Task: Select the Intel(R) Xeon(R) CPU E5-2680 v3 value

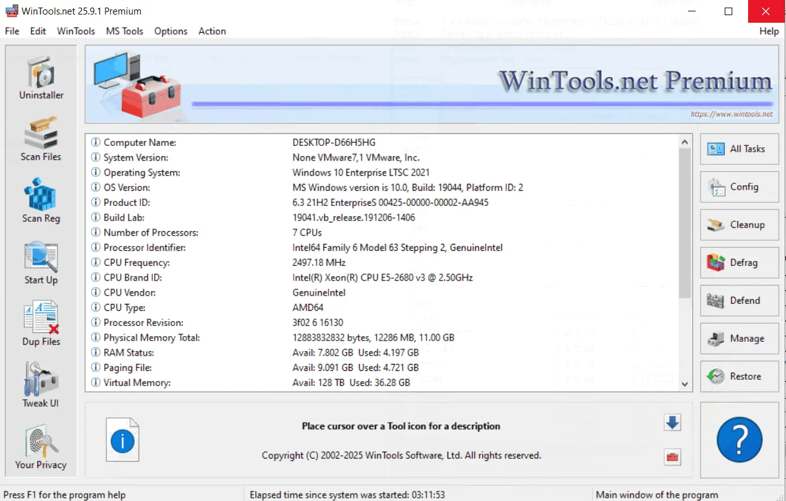Action: (x=382, y=277)
